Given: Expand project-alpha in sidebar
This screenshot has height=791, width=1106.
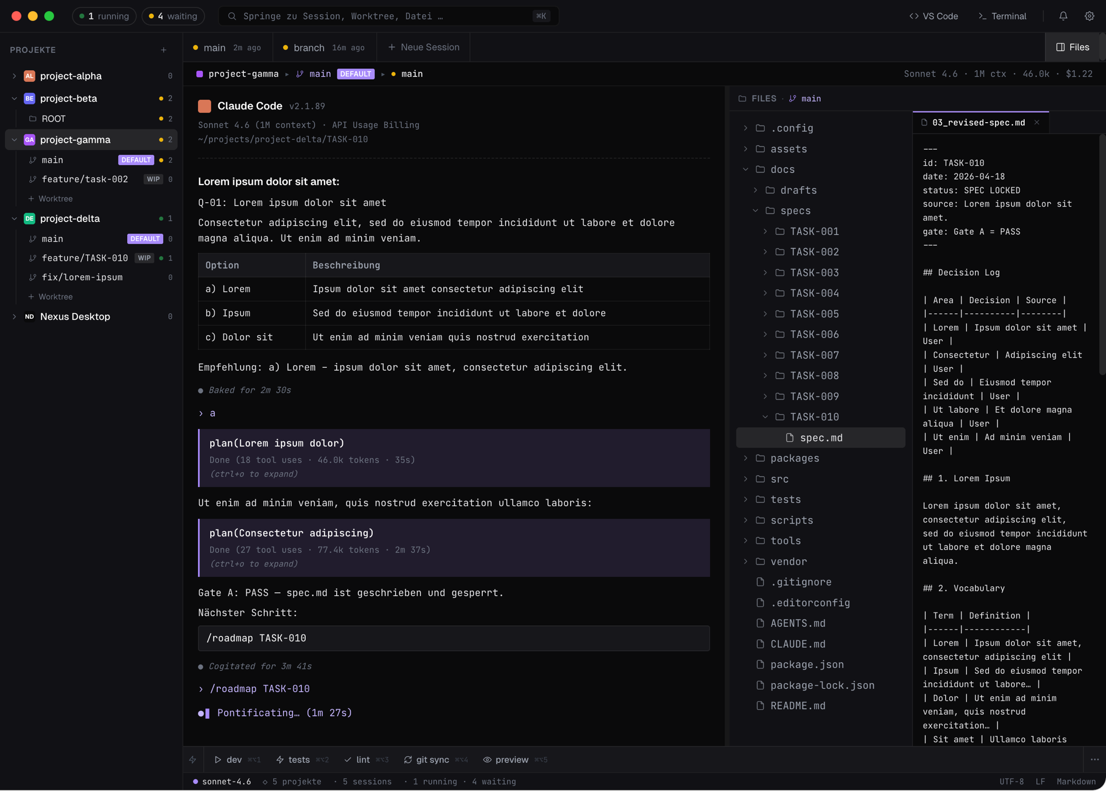Looking at the screenshot, I should tap(14, 76).
